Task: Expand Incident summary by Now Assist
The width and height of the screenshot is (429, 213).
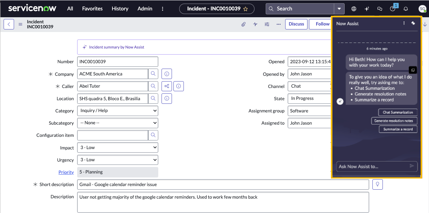Action: 204,47
